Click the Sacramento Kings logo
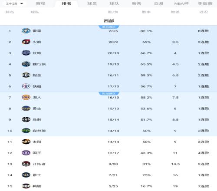 pyautogui.click(x=26, y=153)
